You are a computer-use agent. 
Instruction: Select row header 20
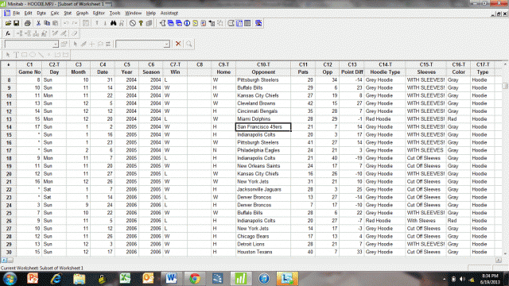9,174
